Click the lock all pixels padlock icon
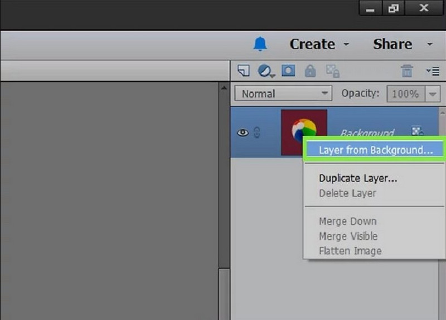The image size is (446, 320). pyautogui.click(x=310, y=71)
